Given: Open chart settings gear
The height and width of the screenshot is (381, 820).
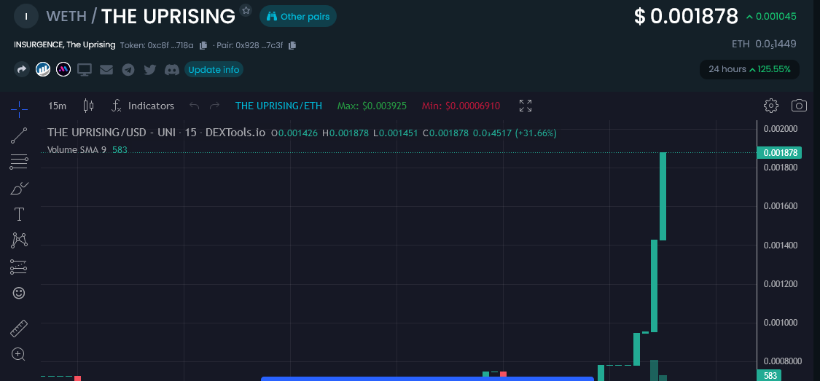Looking at the screenshot, I should 771,106.
